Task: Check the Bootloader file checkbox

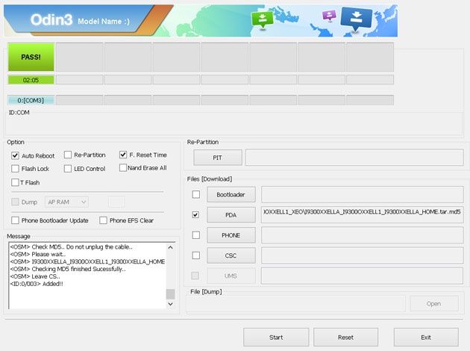Action: click(196, 194)
